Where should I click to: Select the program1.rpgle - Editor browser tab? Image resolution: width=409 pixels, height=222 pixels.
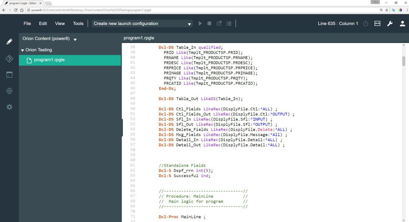click(22, 3)
